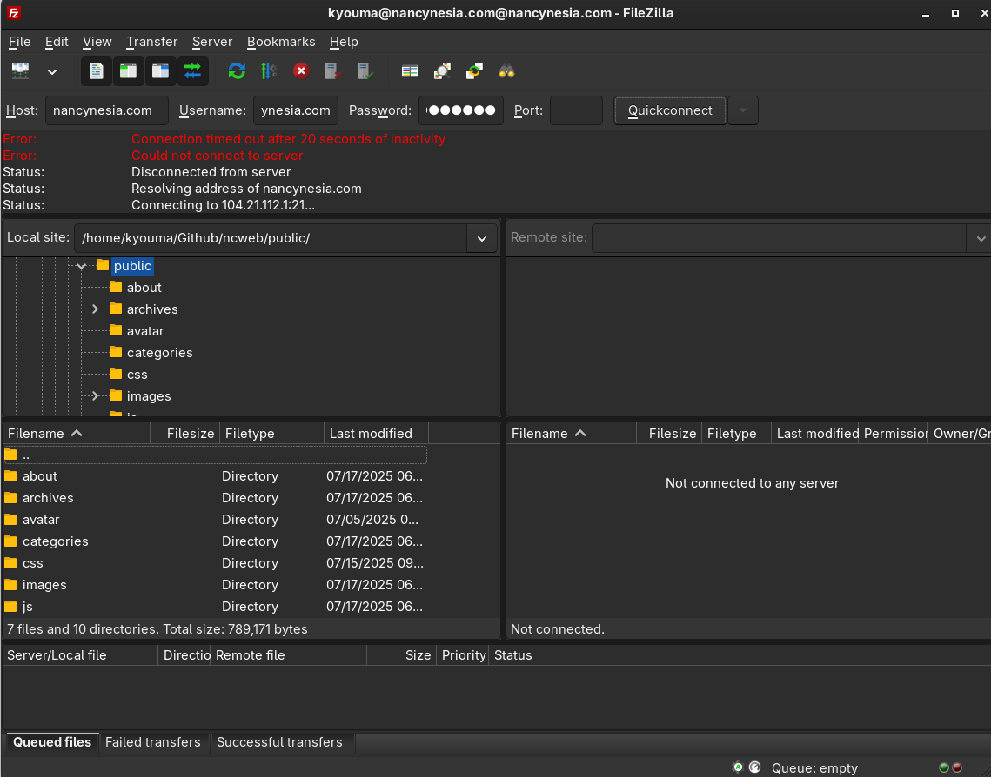Open the File menu
The image size is (991, 777).
pyautogui.click(x=20, y=42)
